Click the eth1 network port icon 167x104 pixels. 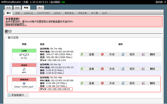click(x=24, y=69)
